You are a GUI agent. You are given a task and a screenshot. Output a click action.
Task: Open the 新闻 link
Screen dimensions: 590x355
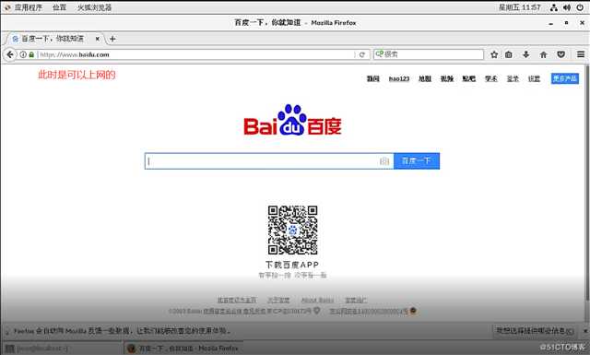click(372, 78)
